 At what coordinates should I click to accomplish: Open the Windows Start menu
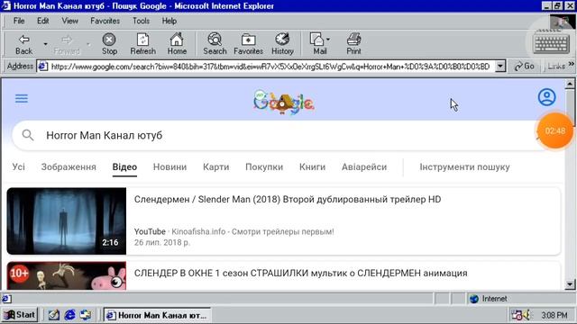[x=20, y=315]
